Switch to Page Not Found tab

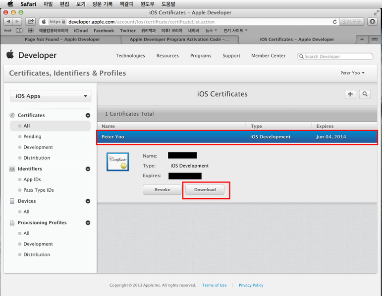[62, 40]
